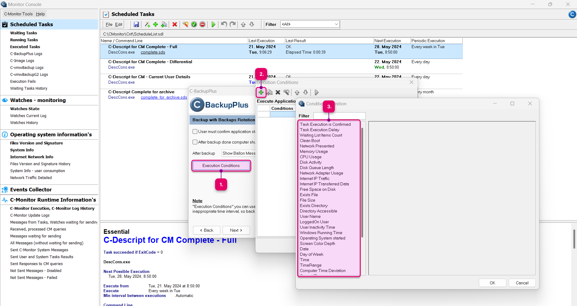
Task: Click the Execution Conditions button
Action: coord(221,165)
